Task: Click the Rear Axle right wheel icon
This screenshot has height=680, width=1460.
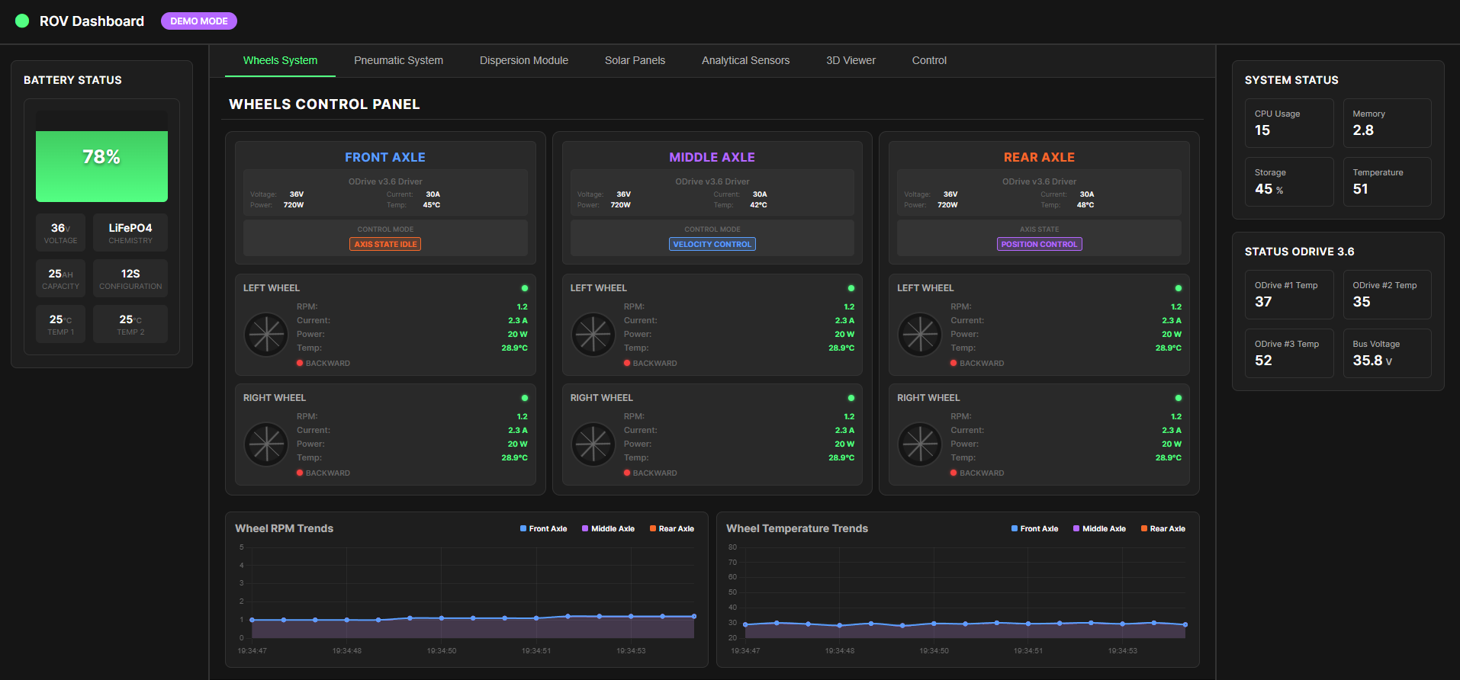Action: click(x=920, y=444)
